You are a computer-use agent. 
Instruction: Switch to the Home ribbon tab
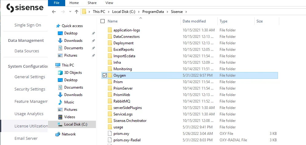74,3
